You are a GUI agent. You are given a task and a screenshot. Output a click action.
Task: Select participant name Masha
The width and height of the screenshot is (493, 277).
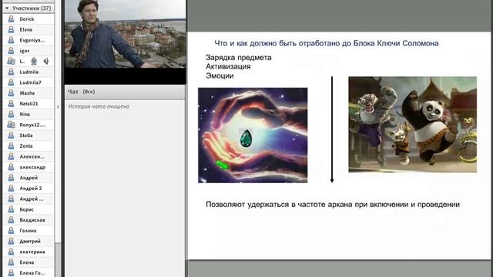(x=27, y=93)
